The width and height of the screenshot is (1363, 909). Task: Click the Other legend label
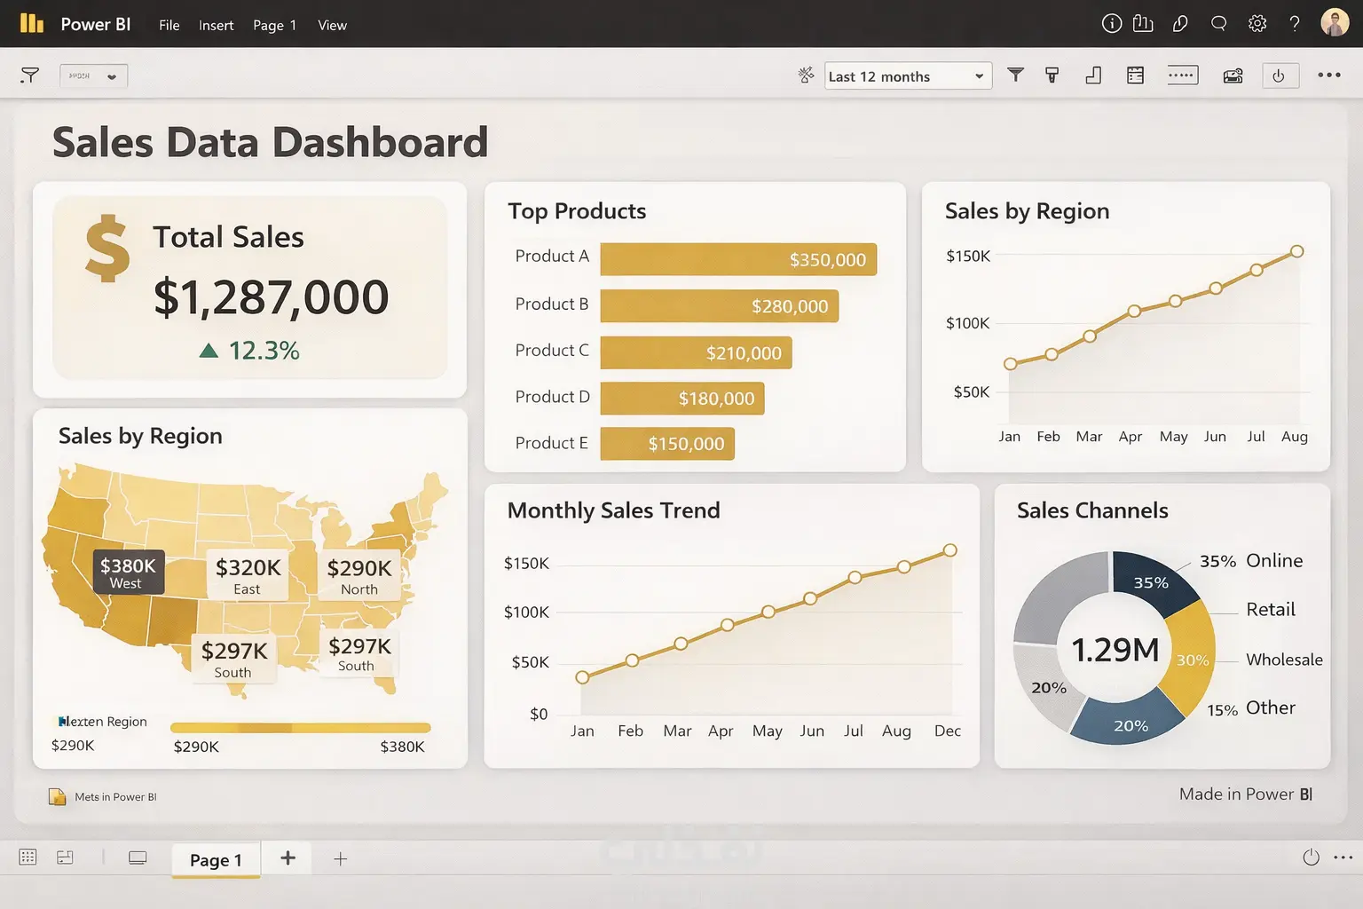(x=1271, y=707)
